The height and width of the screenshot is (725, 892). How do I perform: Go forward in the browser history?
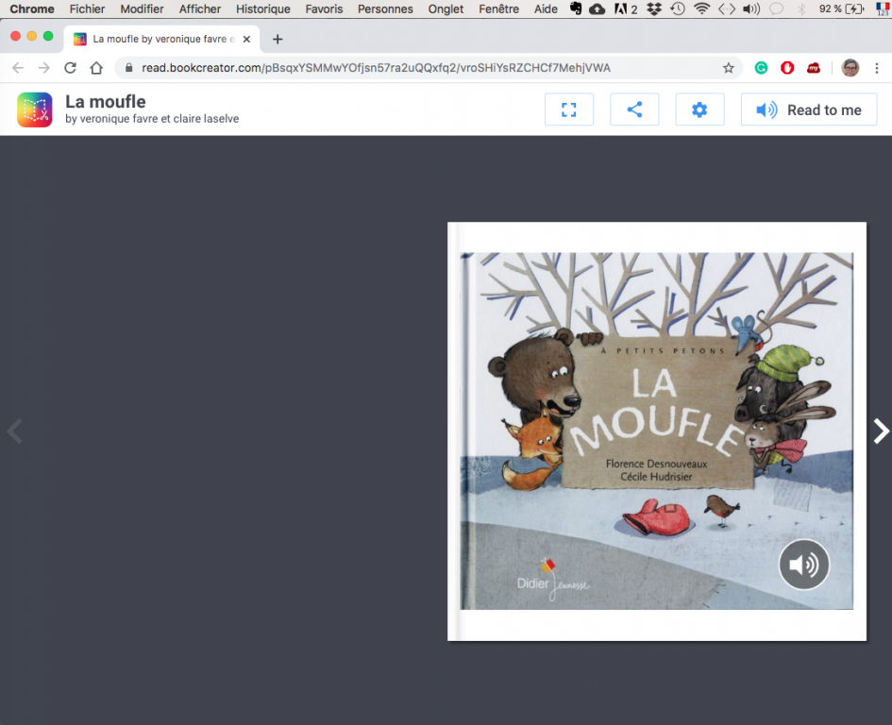pyautogui.click(x=43, y=68)
